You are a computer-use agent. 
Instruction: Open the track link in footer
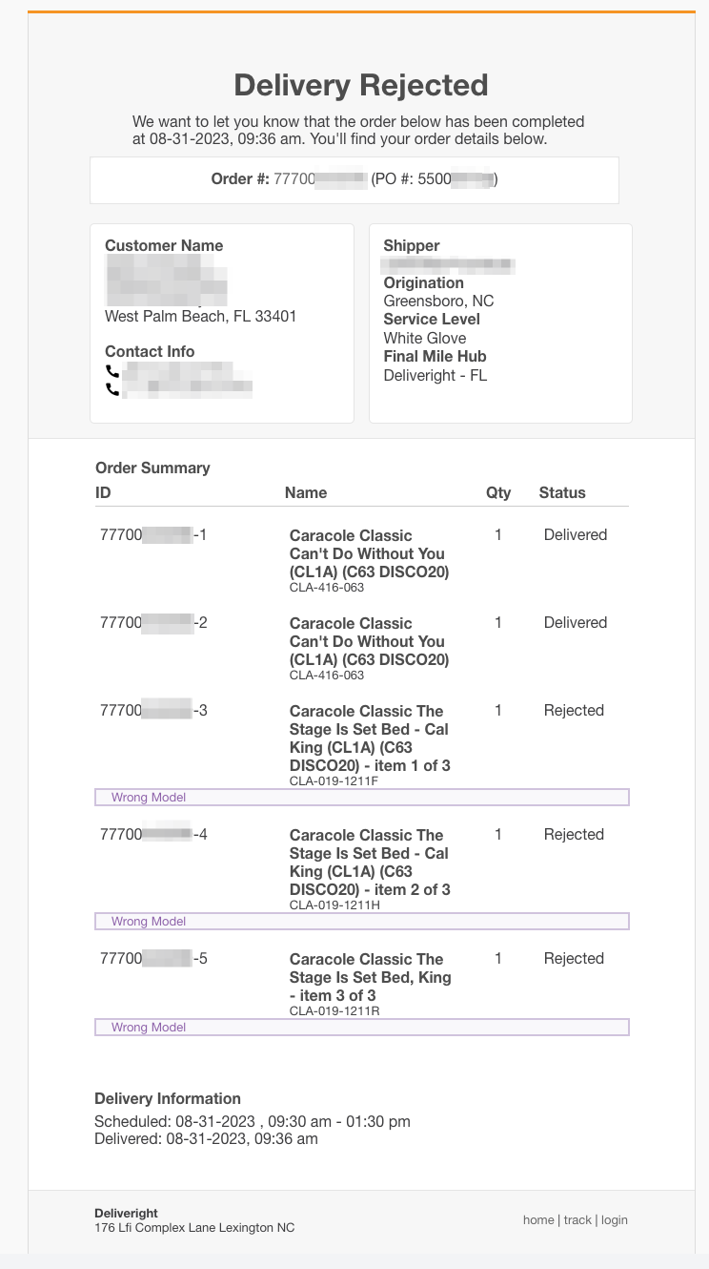click(577, 1219)
